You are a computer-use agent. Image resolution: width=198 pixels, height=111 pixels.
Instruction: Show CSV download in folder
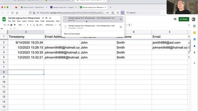tap(121, 19)
